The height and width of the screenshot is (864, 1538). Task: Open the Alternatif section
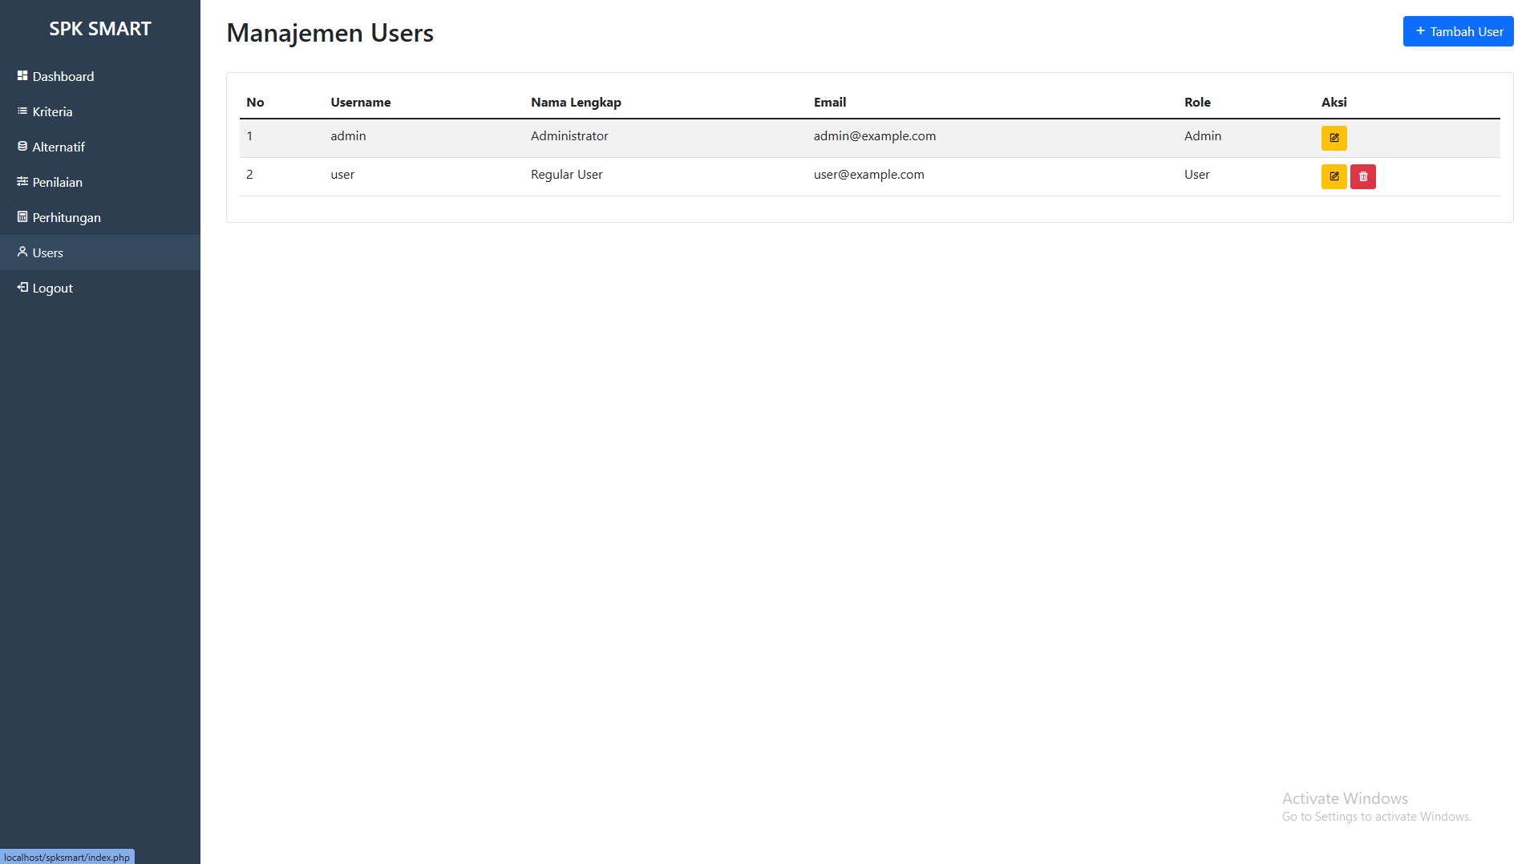point(100,147)
